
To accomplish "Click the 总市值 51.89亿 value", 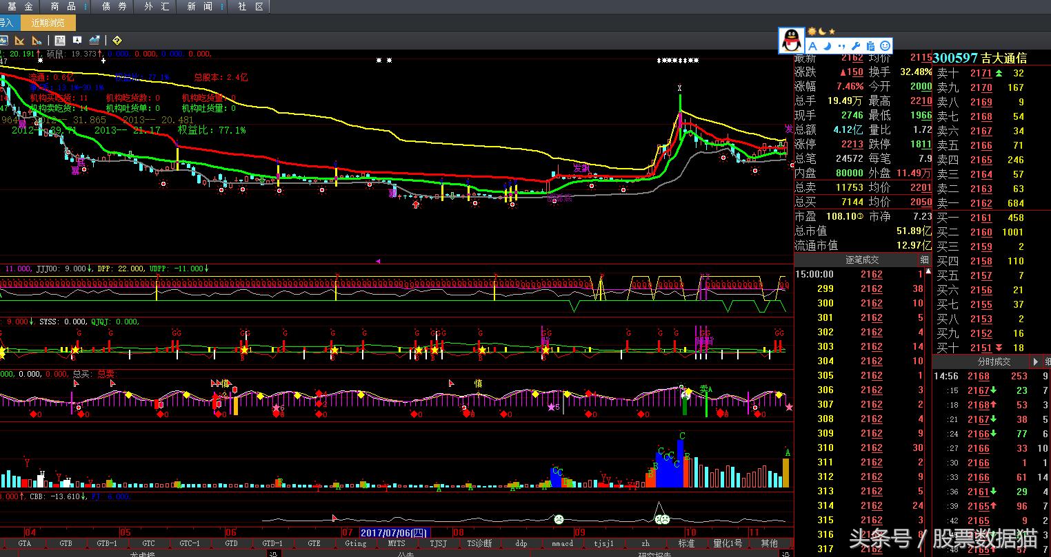I will [914, 231].
